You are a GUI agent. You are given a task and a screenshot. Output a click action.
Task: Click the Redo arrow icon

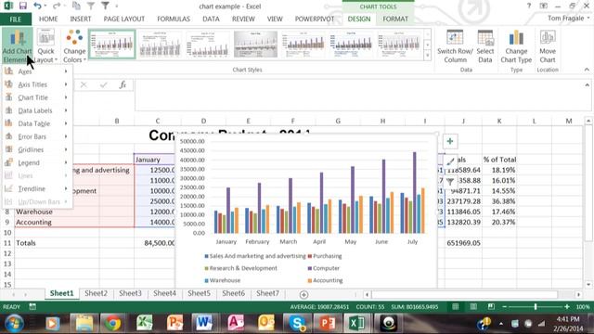(57, 6)
